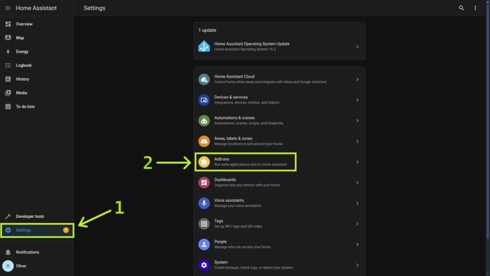490x276 pixels.
Task: Click the To-do lists clipboard icon
Action: (x=8, y=106)
